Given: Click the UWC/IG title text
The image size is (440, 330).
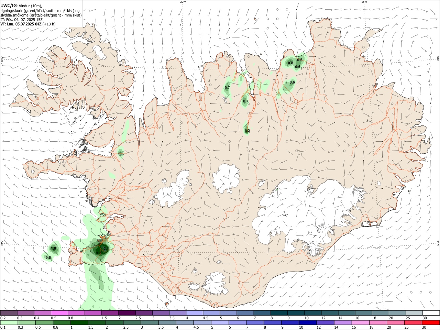Looking at the screenshot, I should 8,6.
